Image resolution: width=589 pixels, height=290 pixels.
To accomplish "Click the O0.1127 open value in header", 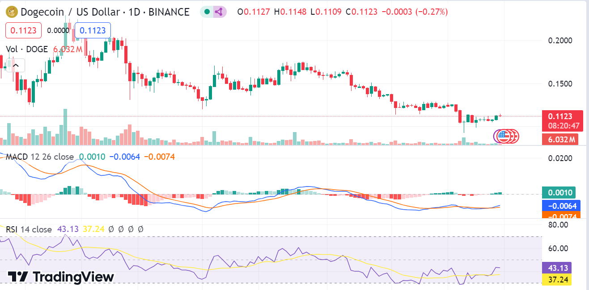I will point(254,12).
